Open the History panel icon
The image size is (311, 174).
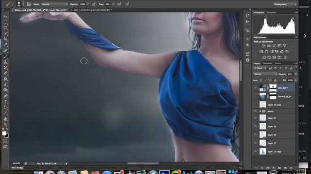coord(247,15)
